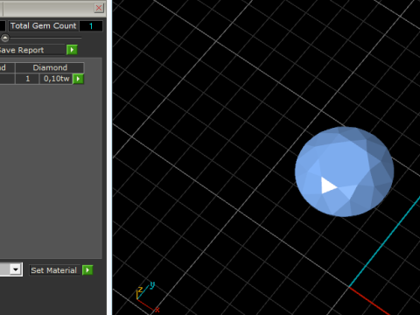
Task: Select the quantity cell showing 1
Action: [27, 79]
